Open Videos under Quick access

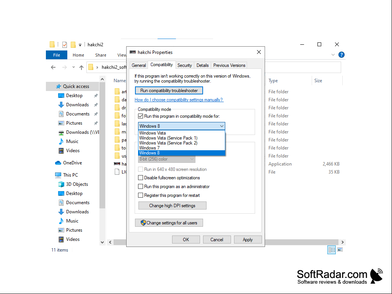[x=73, y=151]
